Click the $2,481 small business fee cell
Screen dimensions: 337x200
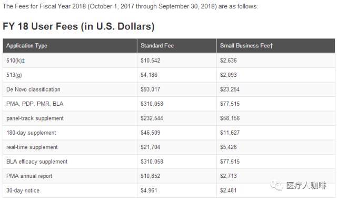point(228,191)
